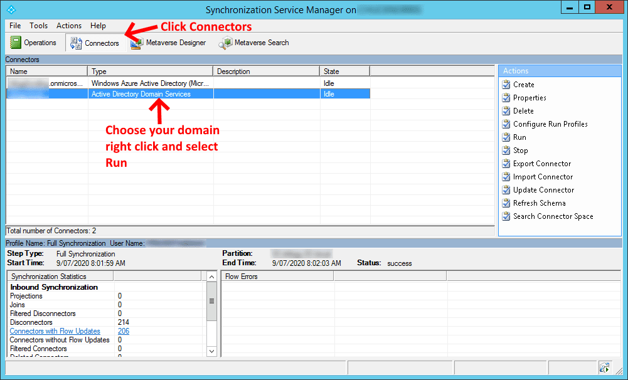Click Refresh Schema icon
The image size is (628, 380).
[x=506, y=203]
